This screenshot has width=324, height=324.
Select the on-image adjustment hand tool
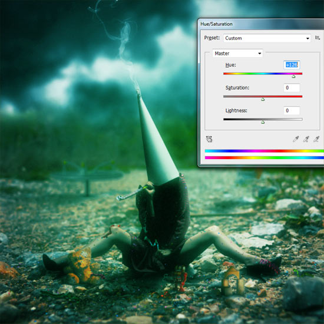point(209,139)
